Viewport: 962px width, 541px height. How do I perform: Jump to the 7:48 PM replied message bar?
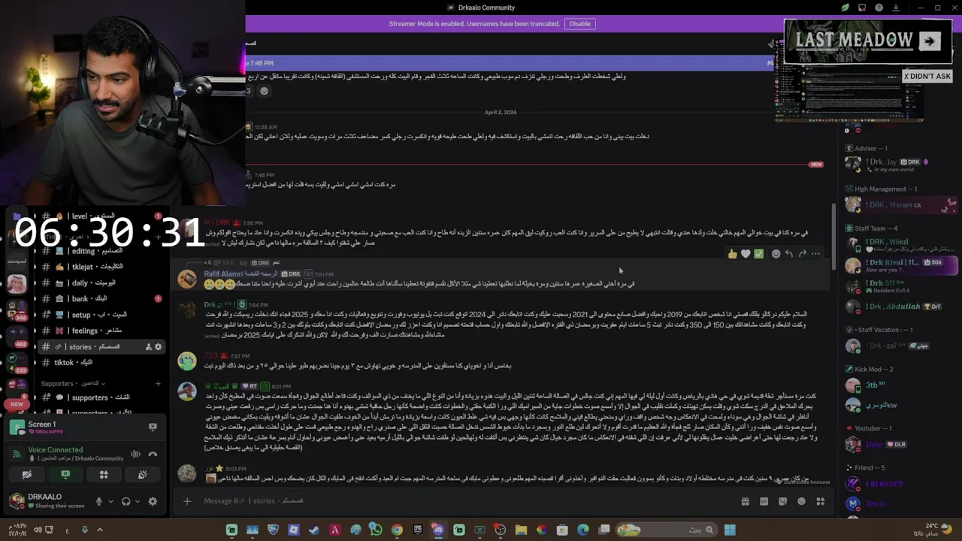(x=508, y=63)
